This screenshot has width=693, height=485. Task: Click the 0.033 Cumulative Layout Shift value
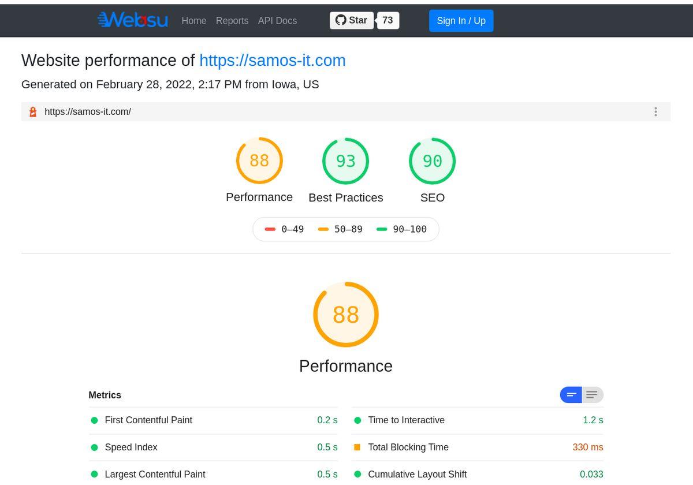[x=591, y=475]
